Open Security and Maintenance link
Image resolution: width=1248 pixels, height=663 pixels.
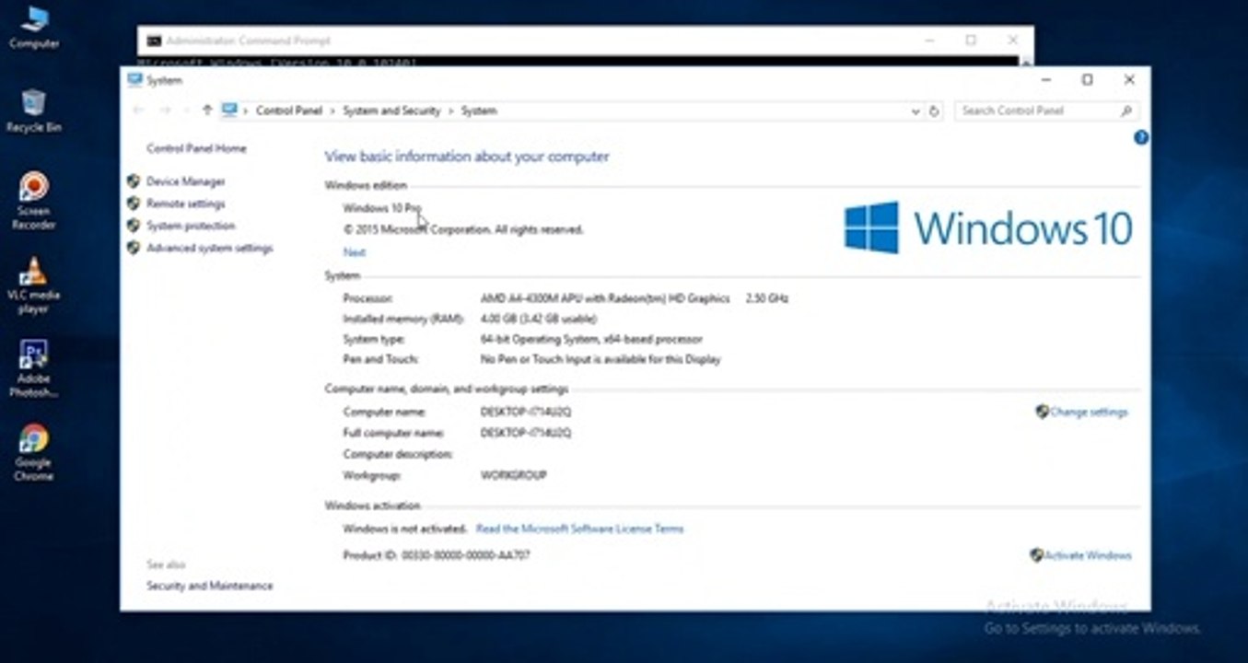[x=210, y=586]
